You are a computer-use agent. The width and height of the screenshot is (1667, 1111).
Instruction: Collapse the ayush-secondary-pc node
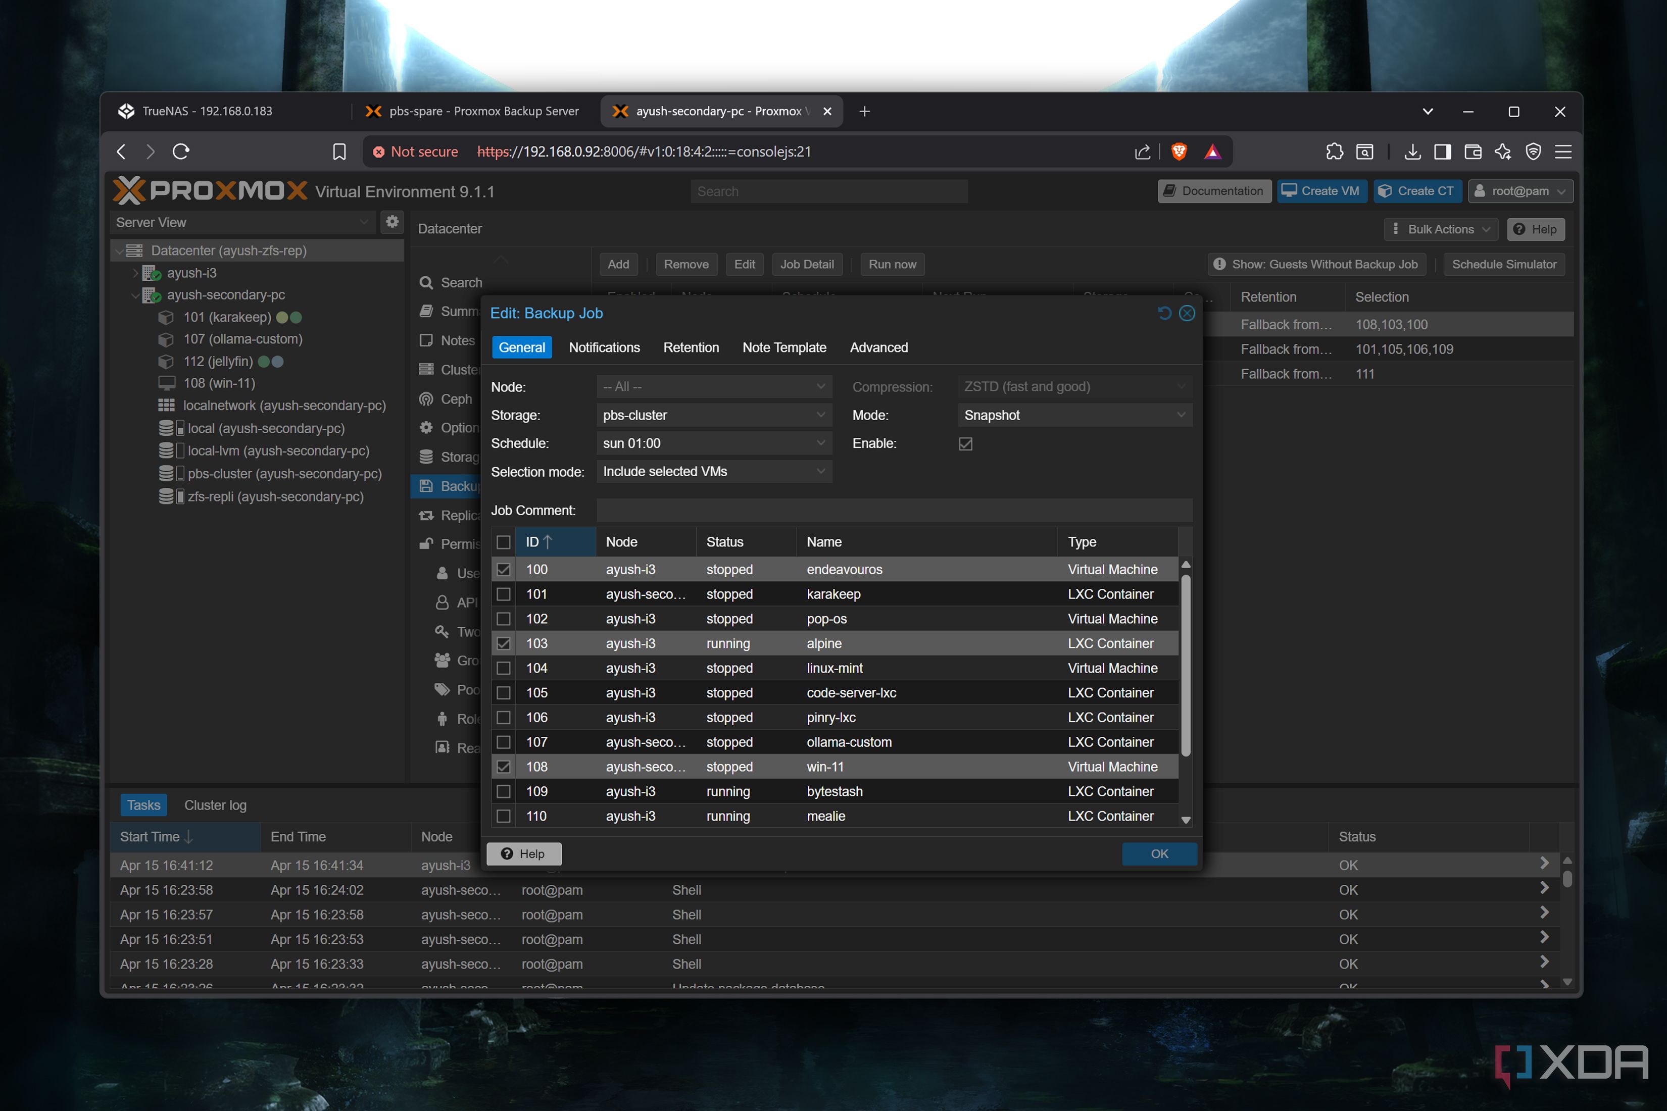tap(135, 295)
